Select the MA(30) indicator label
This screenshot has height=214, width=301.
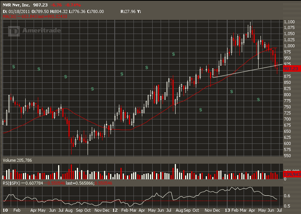point(8,16)
